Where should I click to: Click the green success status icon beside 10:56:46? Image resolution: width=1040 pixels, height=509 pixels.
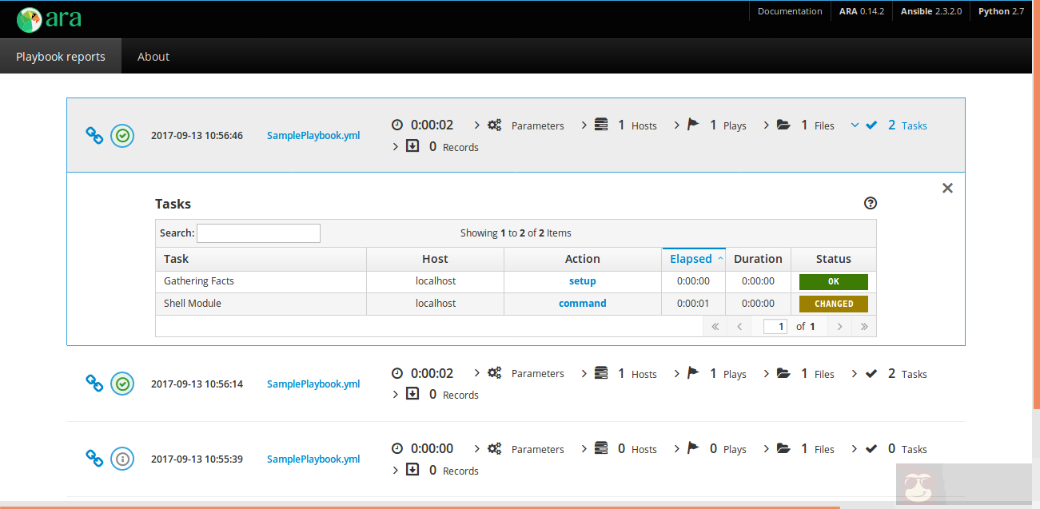coord(122,136)
